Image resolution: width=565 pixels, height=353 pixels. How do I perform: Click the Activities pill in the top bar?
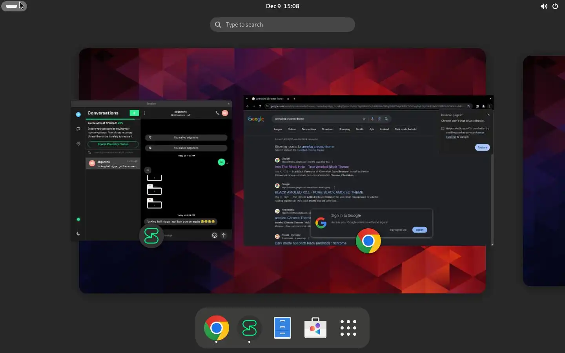[x=14, y=6]
